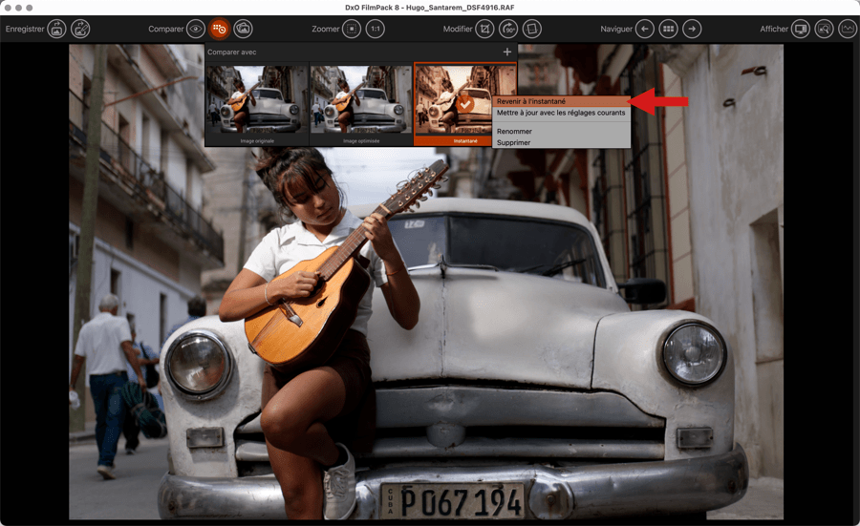This screenshot has width=860, height=526.
Task: Click the zoom-to-fit icon
Action: (352, 30)
